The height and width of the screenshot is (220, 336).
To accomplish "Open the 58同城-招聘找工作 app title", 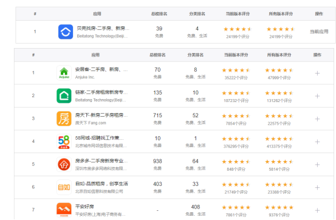I will [x=99, y=138].
